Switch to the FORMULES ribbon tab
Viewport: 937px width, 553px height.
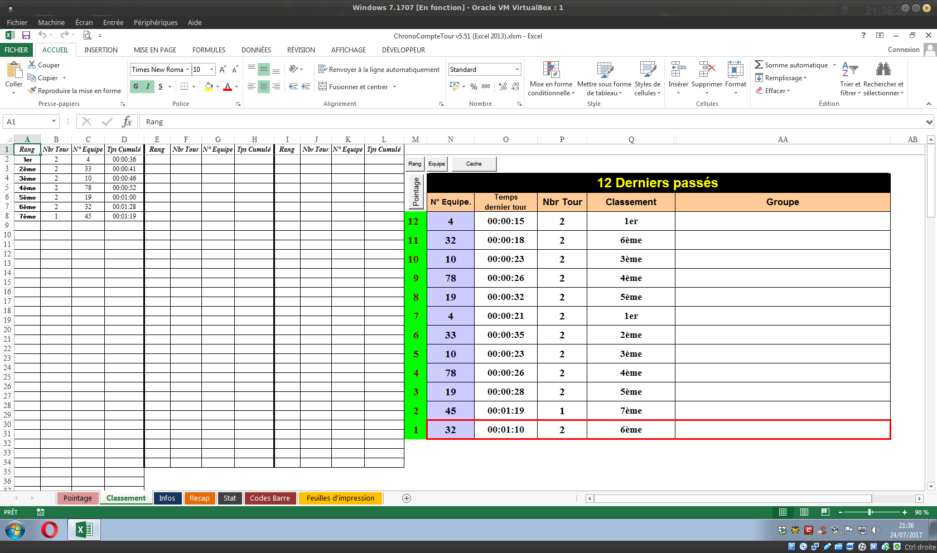click(209, 50)
